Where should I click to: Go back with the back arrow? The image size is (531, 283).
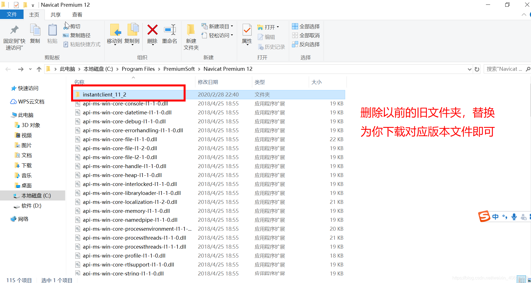coord(8,69)
